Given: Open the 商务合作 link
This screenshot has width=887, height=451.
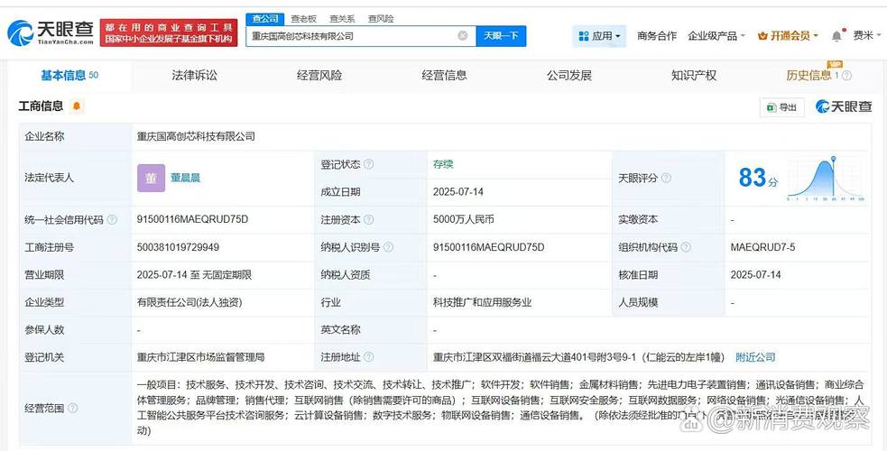Looking at the screenshot, I should pyautogui.click(x=656, y=36).
